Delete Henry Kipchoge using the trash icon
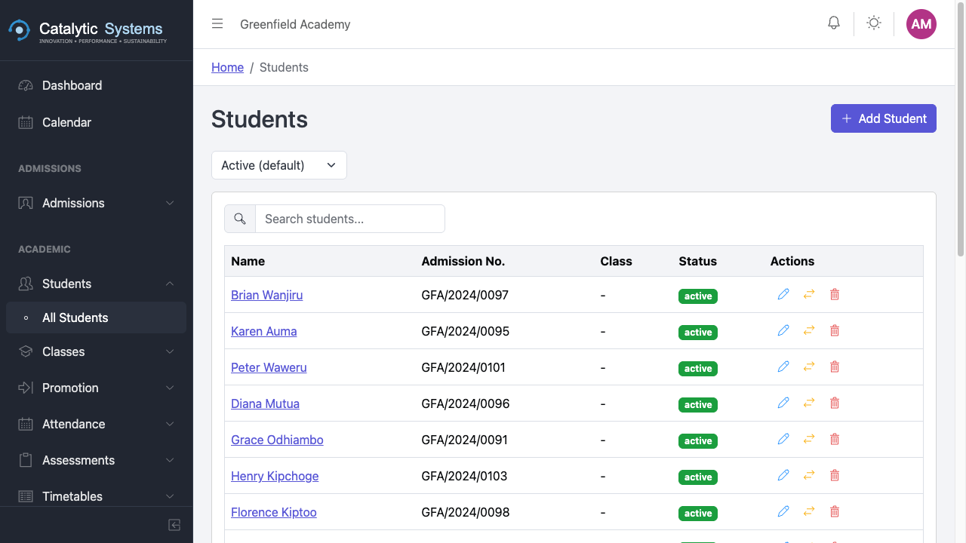The height and width of the screenshot is (543, 966). pos(835,475)
